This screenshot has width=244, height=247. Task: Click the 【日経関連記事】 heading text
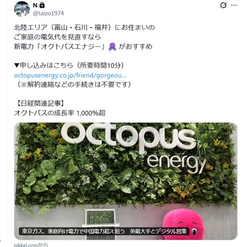tap(40, 103)
